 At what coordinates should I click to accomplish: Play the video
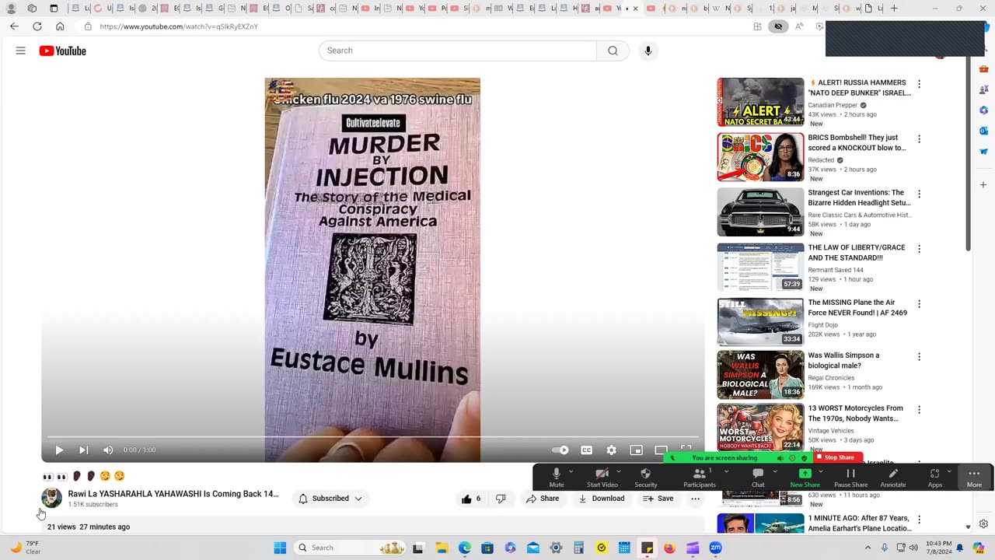click(x=59, y=450)
